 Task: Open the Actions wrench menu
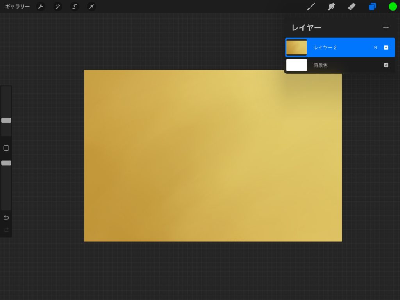coord(41,7)
